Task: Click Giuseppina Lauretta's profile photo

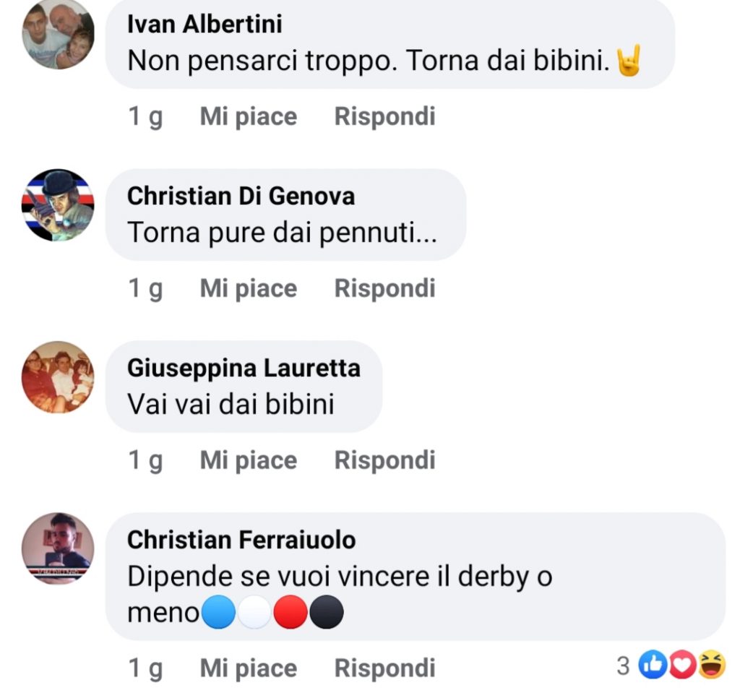Action: (x=58, y=376)
